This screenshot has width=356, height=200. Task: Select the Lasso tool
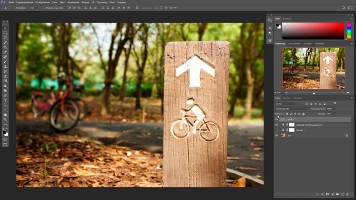pyautogui.click(x=5, y=38)
